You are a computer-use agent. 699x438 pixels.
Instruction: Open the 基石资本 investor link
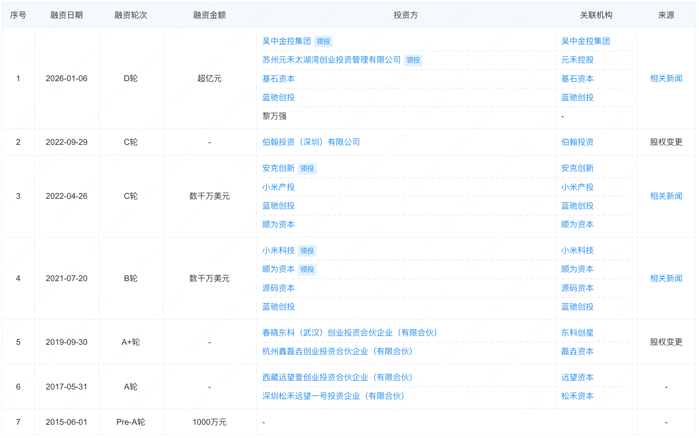point(278,78)
